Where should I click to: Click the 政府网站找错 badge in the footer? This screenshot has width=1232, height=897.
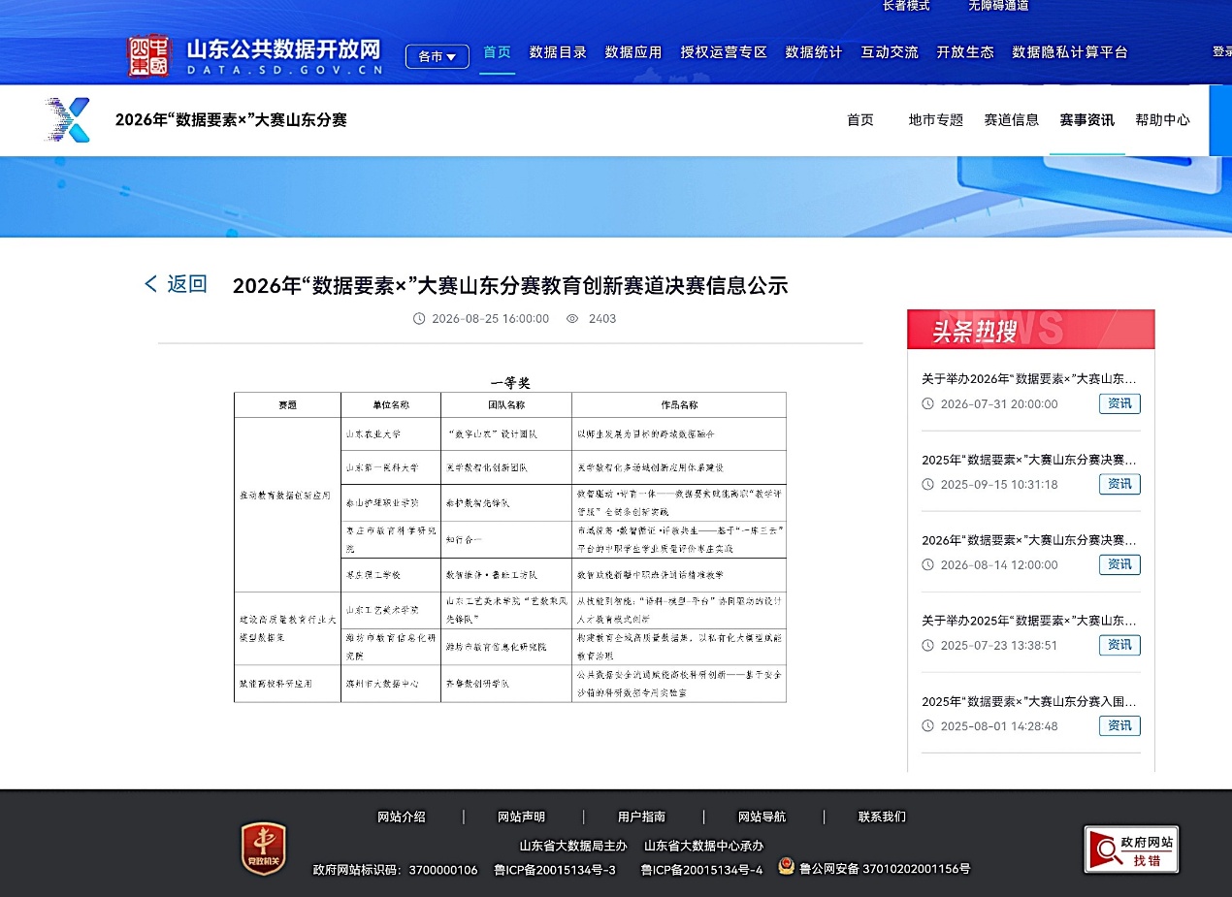pos(1131,849)
